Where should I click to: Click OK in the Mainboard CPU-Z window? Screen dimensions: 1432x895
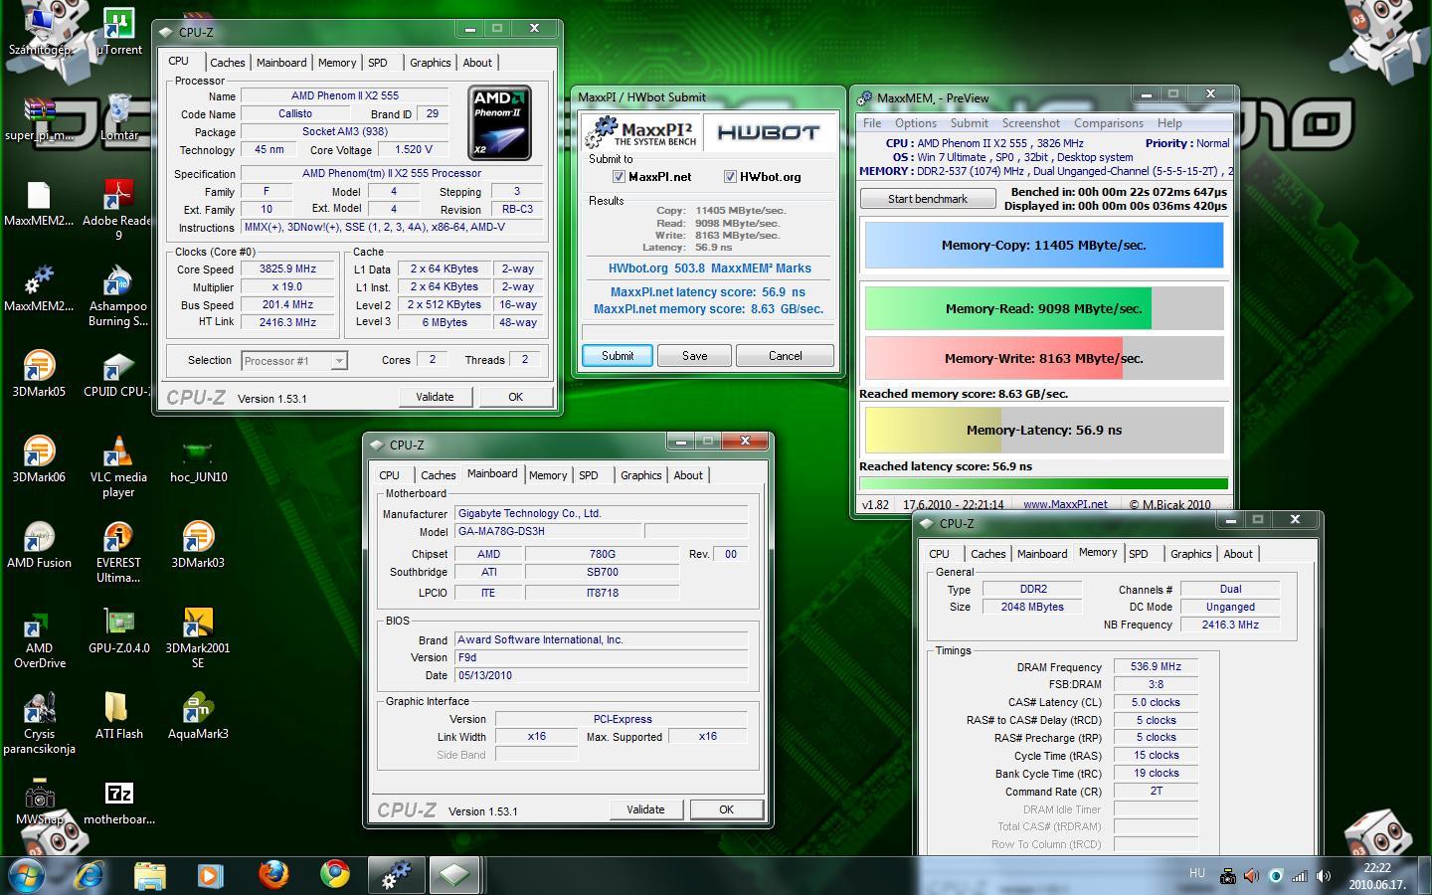[x=726, y=809]
